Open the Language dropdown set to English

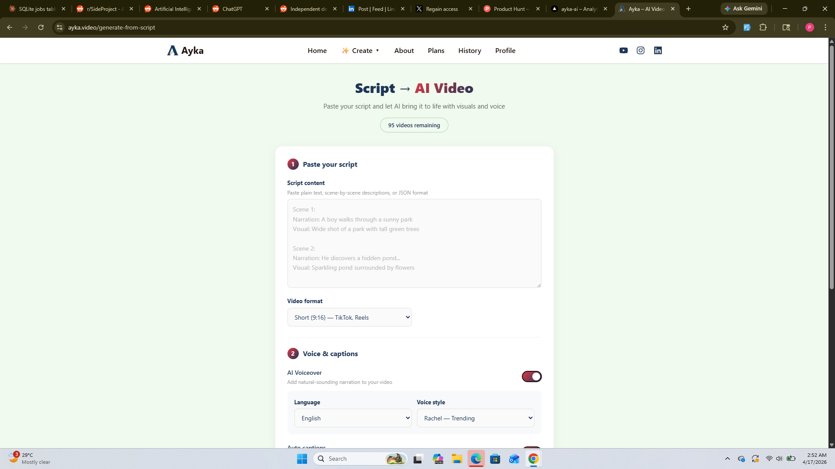click(353, 418)
